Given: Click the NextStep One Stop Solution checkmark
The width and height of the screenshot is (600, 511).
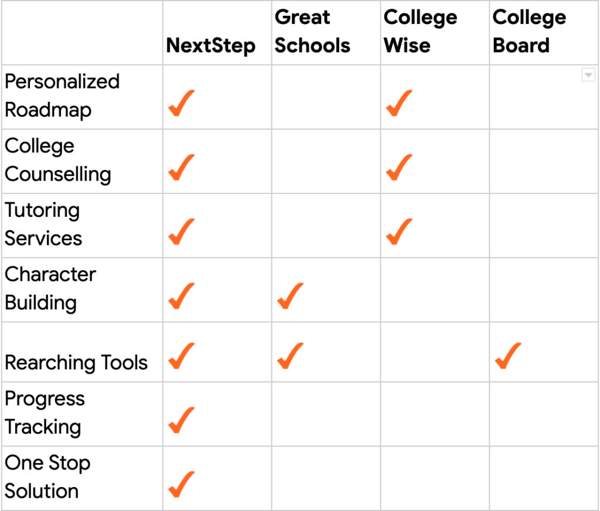Looking at the screenshot, I should point(182,484).
